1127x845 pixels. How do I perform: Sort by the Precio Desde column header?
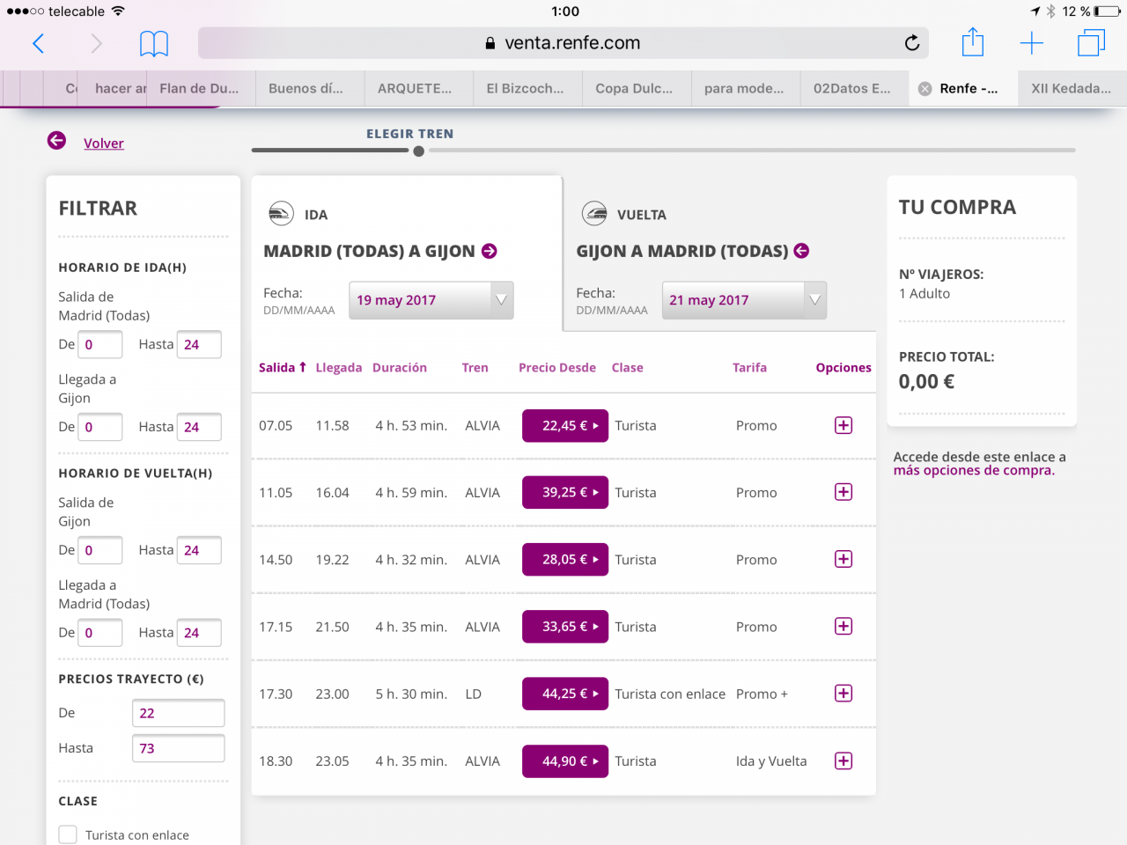pos(557,367)
